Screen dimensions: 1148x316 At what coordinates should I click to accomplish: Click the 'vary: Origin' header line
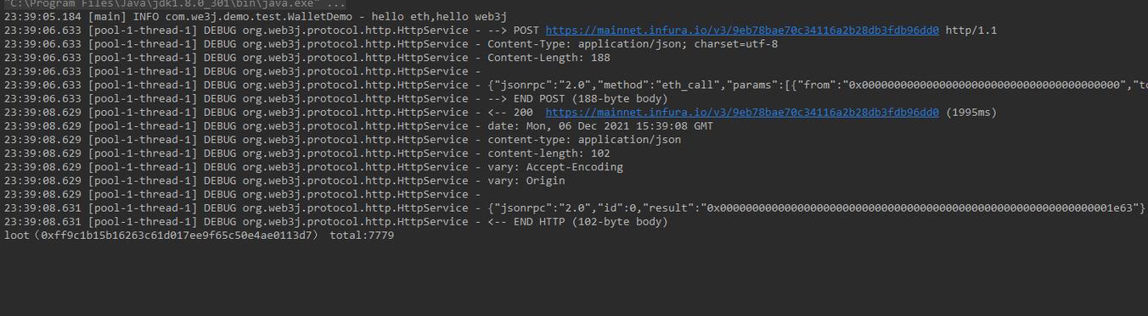click(x=526, y=180)
